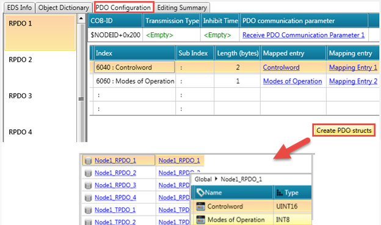Viewport: 381px width, 225px height.
Task: Click the Type column header icon
Action: (x=280, y=193)
